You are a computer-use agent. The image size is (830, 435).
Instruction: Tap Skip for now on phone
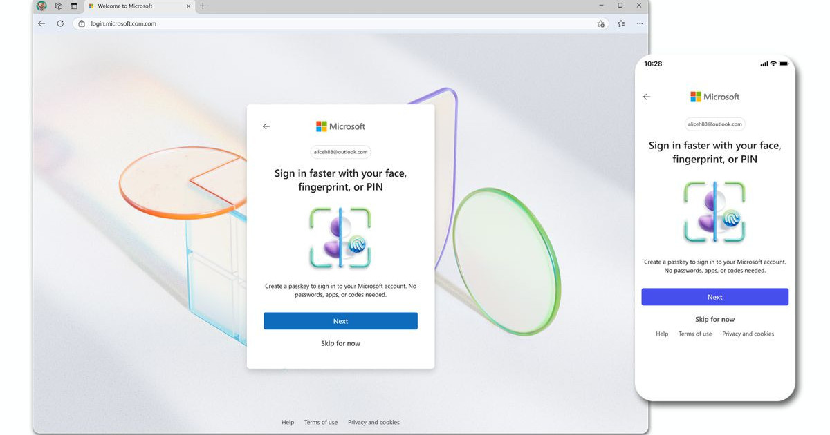coord(714,319)
